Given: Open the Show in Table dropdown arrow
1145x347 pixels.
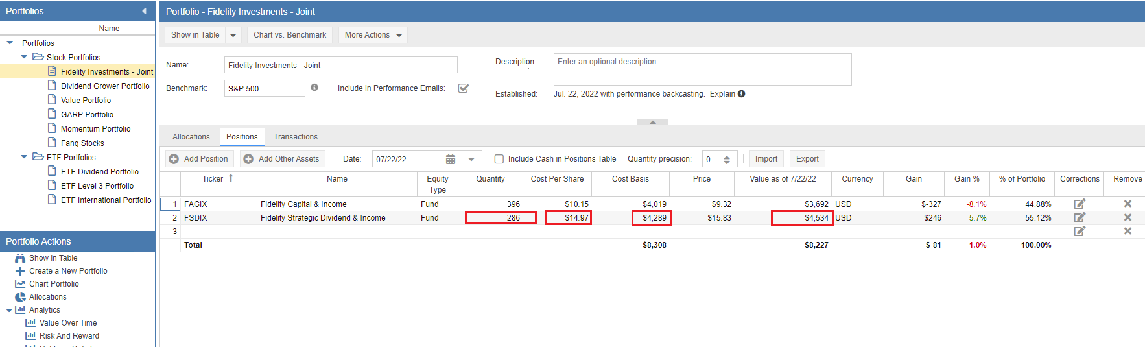Looking at the screenshot, I should (233, 35).
